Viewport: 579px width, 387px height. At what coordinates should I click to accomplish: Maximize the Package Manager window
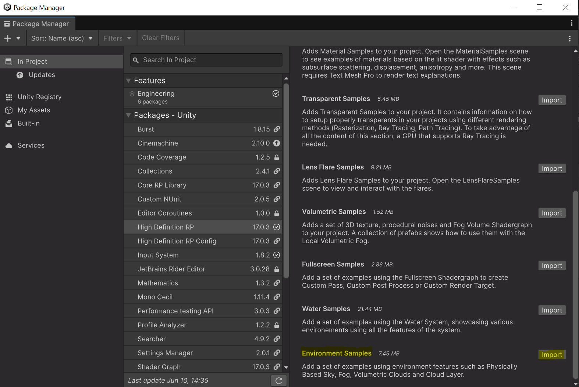point(539,7)
